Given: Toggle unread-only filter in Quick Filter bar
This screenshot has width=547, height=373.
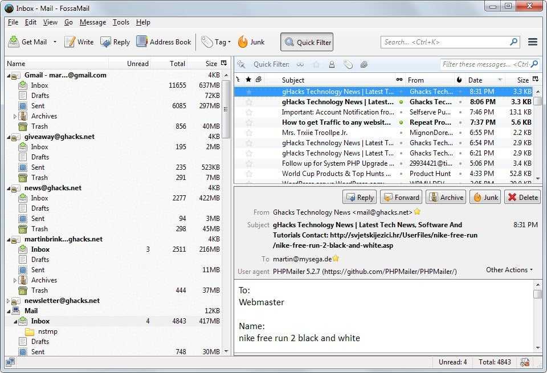Looking at the screenshot, I should point(300,64).
